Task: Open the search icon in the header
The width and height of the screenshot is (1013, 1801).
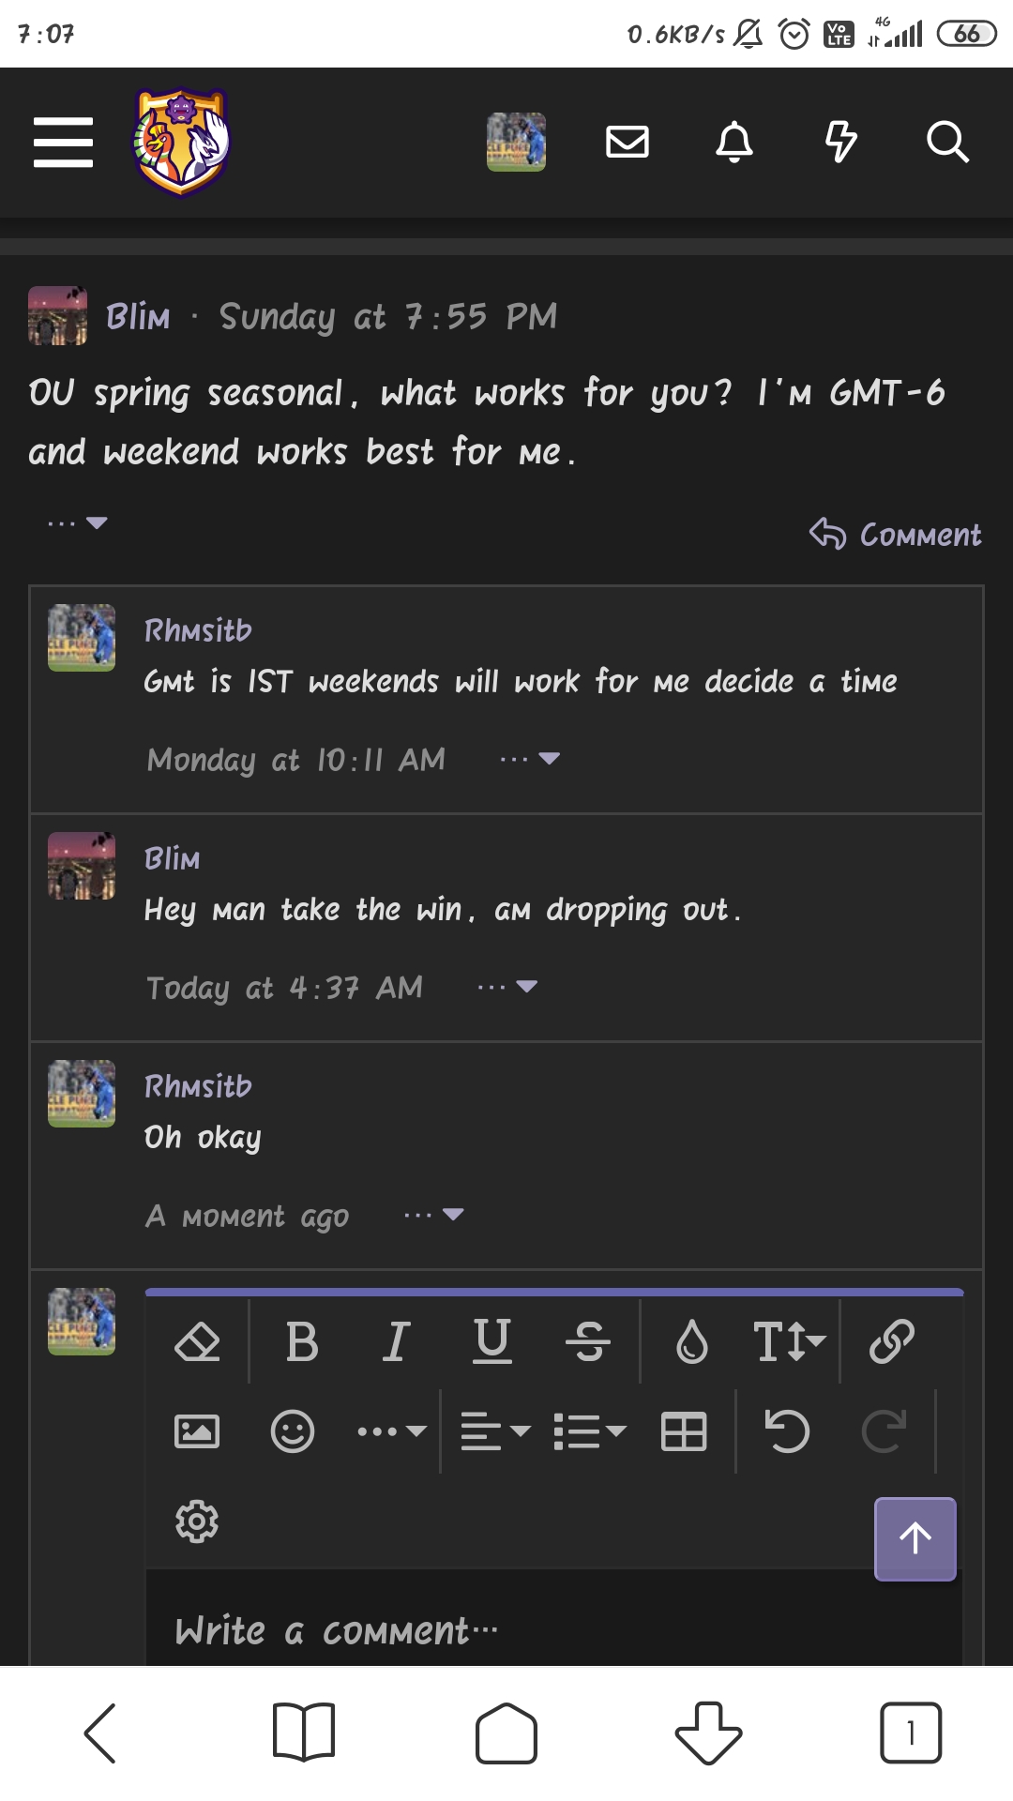Action: point(950,142)
